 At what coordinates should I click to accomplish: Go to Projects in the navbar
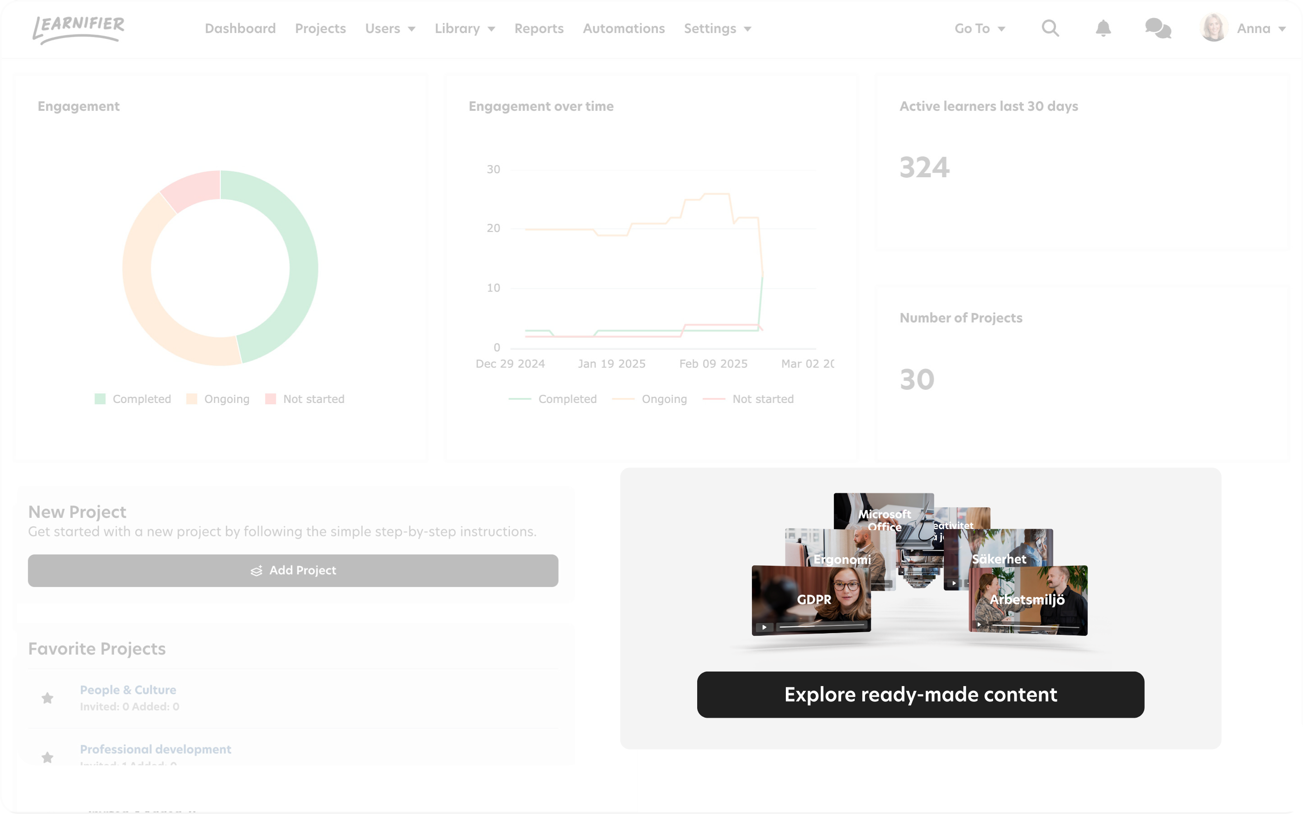pyautogui.click(x=320, y=28)
